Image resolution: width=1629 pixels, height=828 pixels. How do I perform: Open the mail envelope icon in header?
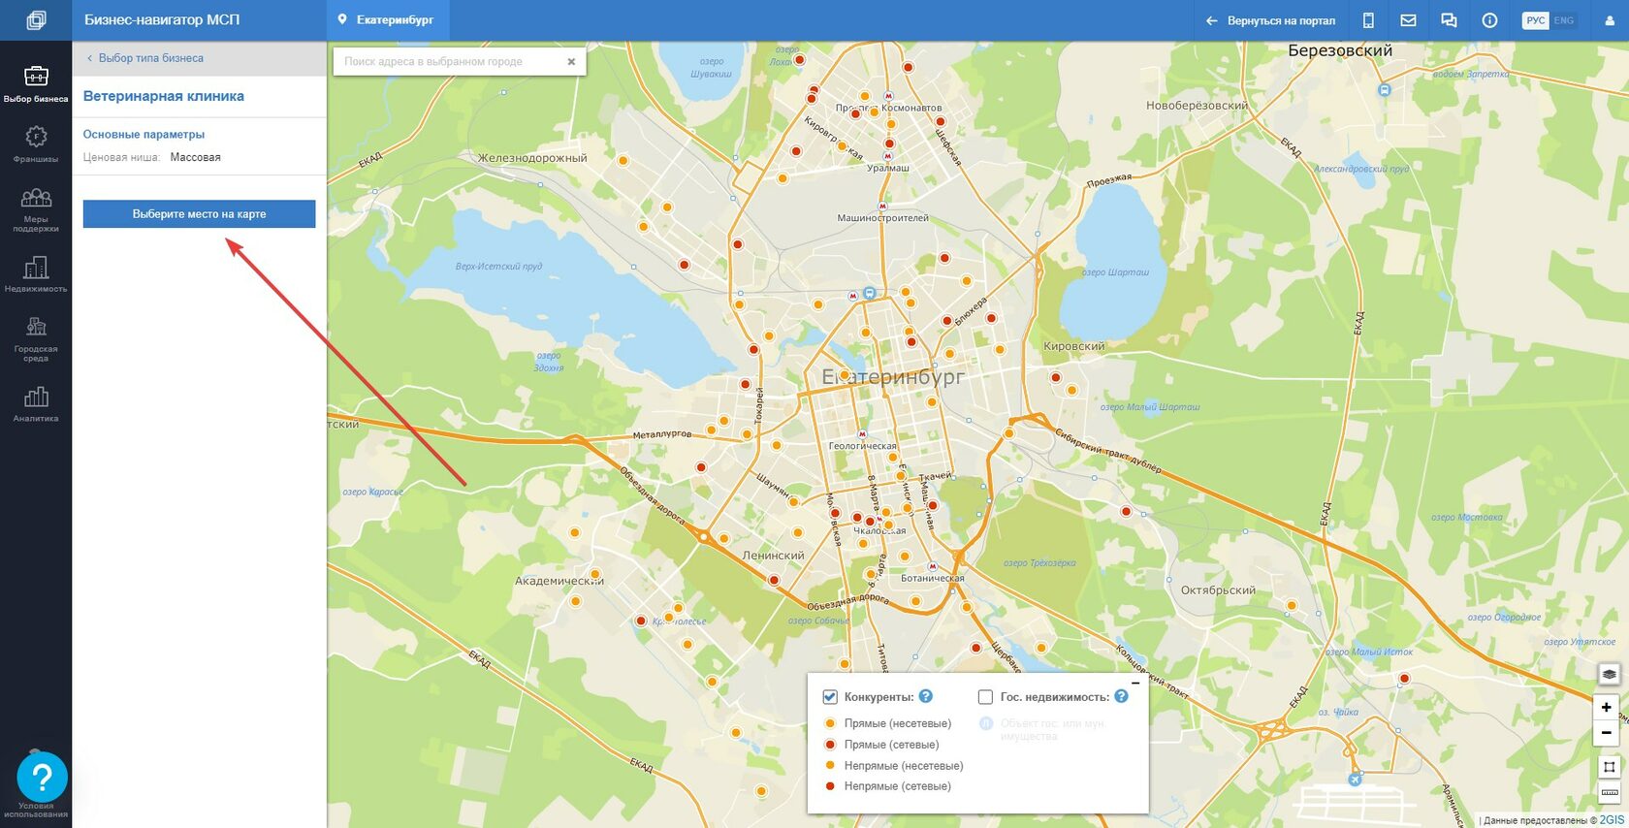[1408, 20]
